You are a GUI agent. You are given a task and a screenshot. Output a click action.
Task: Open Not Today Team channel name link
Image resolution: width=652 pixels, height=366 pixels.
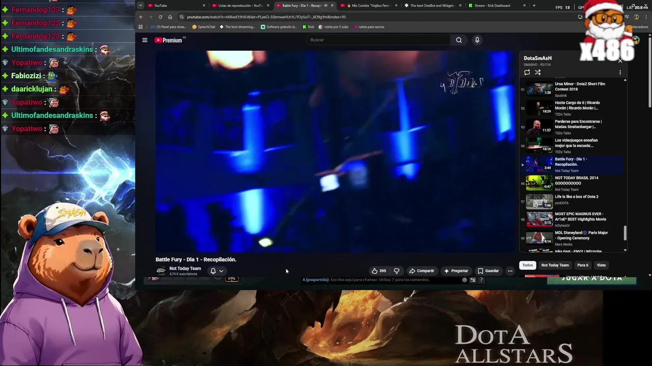(185, 268)
